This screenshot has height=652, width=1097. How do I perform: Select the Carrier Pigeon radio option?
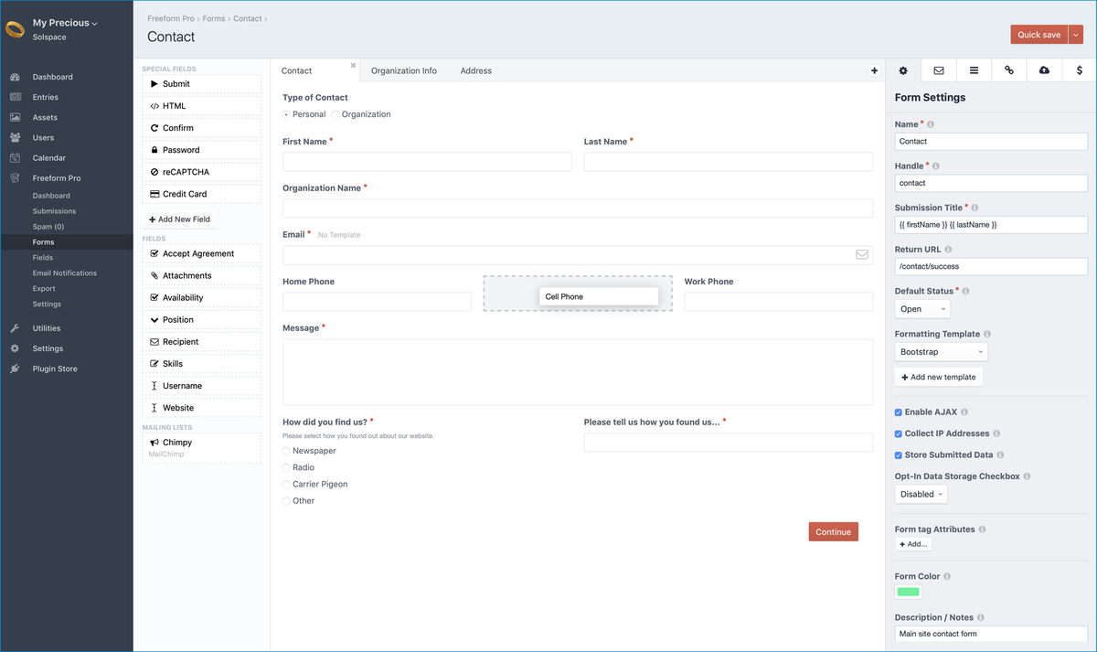[x=286, y=484]
